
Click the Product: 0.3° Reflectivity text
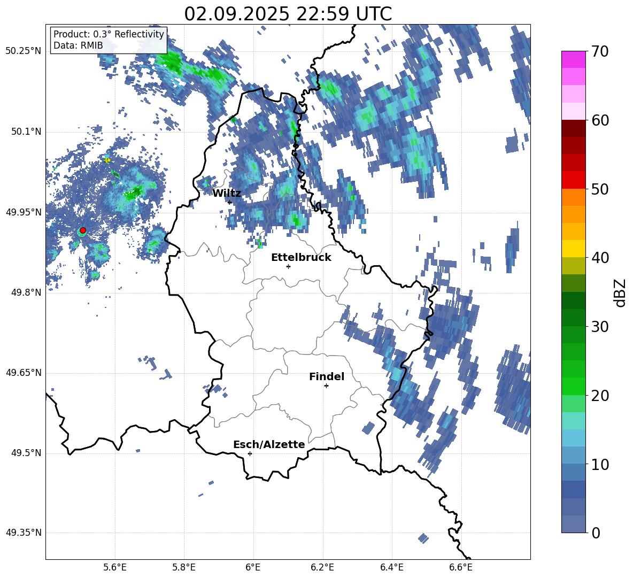pyautogui.click(x=109, y=34)
